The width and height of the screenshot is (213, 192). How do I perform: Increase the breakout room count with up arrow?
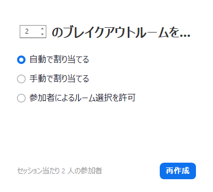pyautogui.click(x=42, y=29)
